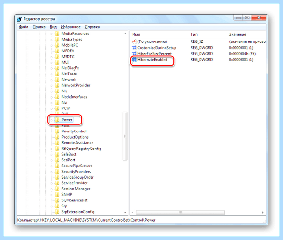Click the Имя column header

136,34
